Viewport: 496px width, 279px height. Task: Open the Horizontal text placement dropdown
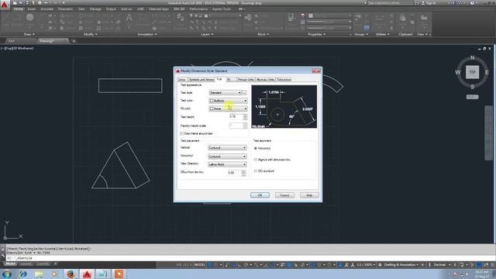[x=227, y=157]
